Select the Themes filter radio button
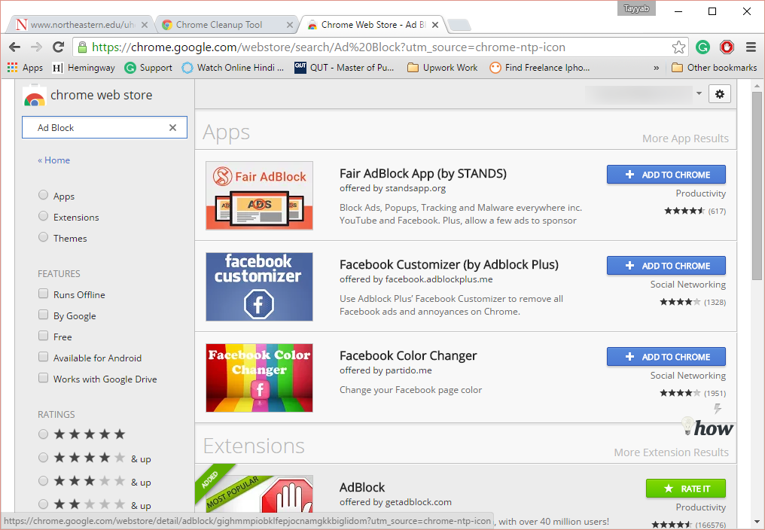Viewport: 765px width, 530px height. [x=44, y=237]
